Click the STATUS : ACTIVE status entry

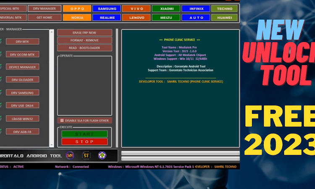[x=12, y=166]
